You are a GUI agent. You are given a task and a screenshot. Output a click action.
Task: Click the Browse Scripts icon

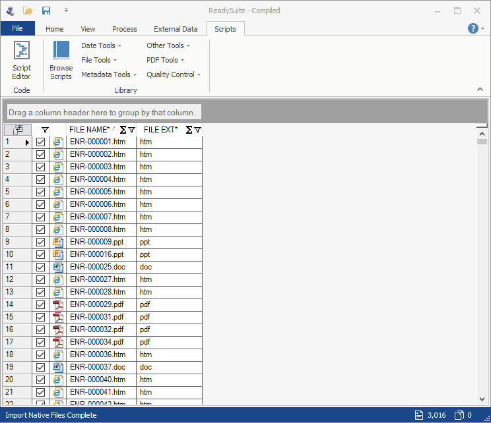point(61,59)
